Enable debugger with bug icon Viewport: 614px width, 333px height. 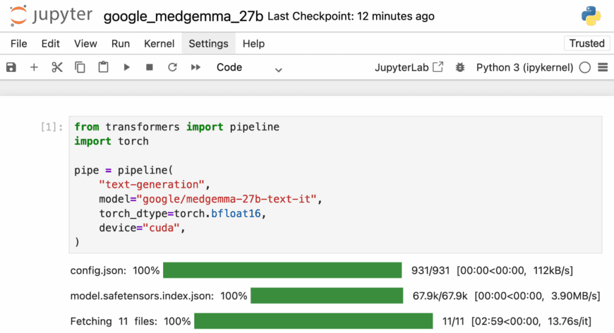[460, 68]
